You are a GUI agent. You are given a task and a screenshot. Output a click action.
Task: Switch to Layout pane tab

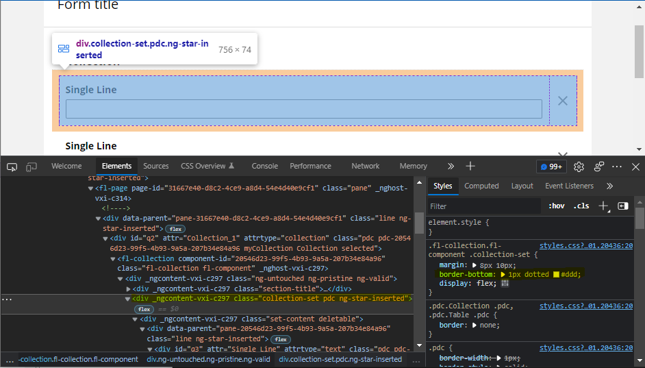[522, 186]
